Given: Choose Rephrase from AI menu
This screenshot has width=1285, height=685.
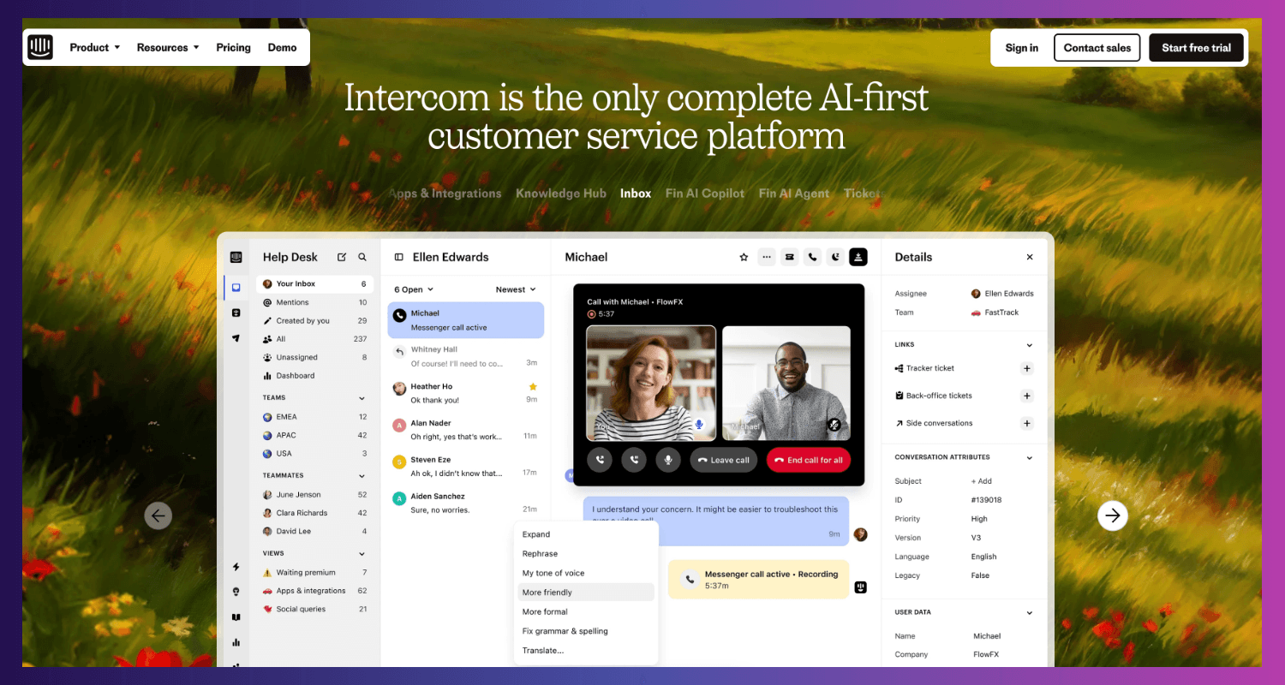Looking at the screenshot, I should tap(586, 554).
